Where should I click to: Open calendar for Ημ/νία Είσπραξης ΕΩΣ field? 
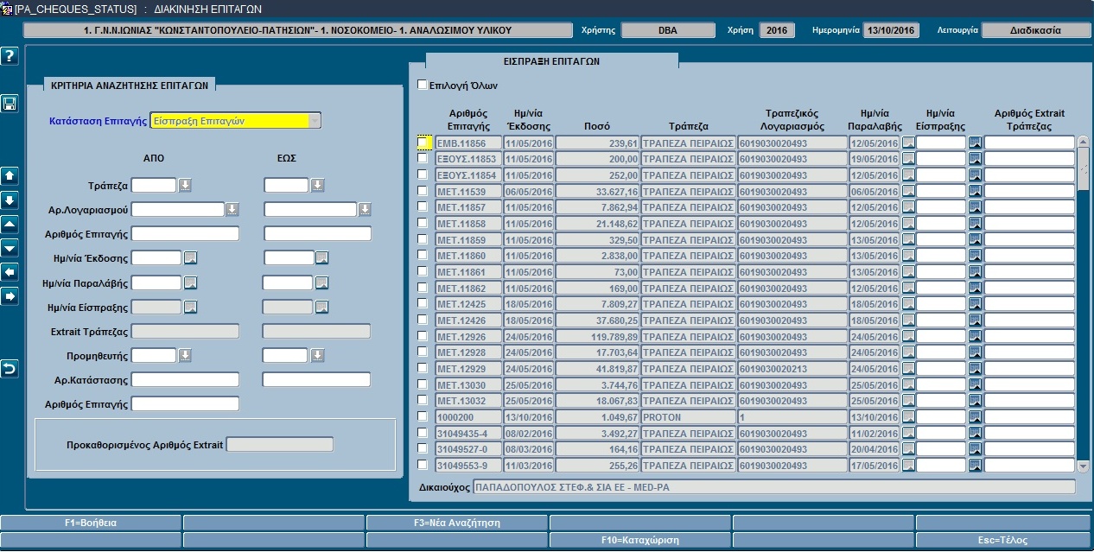coord(322,307)
